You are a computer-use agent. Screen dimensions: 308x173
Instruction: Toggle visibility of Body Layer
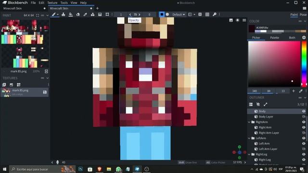point(304,117)
